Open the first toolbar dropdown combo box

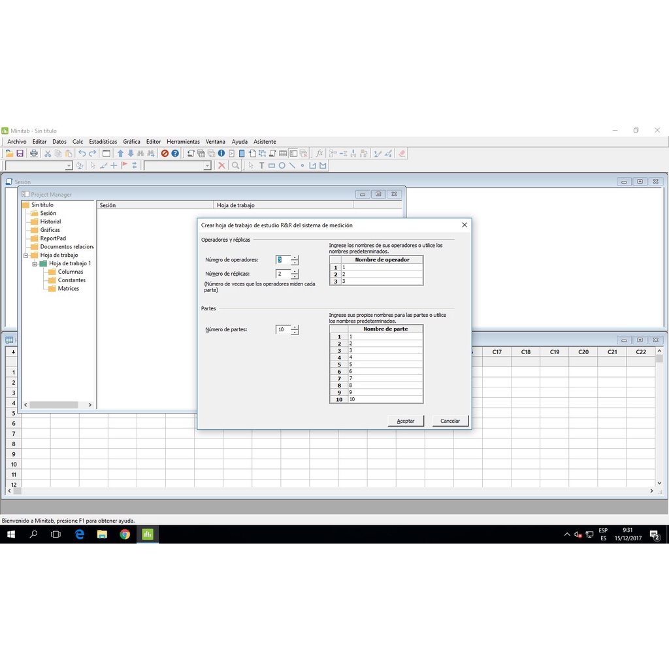point(69,166)
